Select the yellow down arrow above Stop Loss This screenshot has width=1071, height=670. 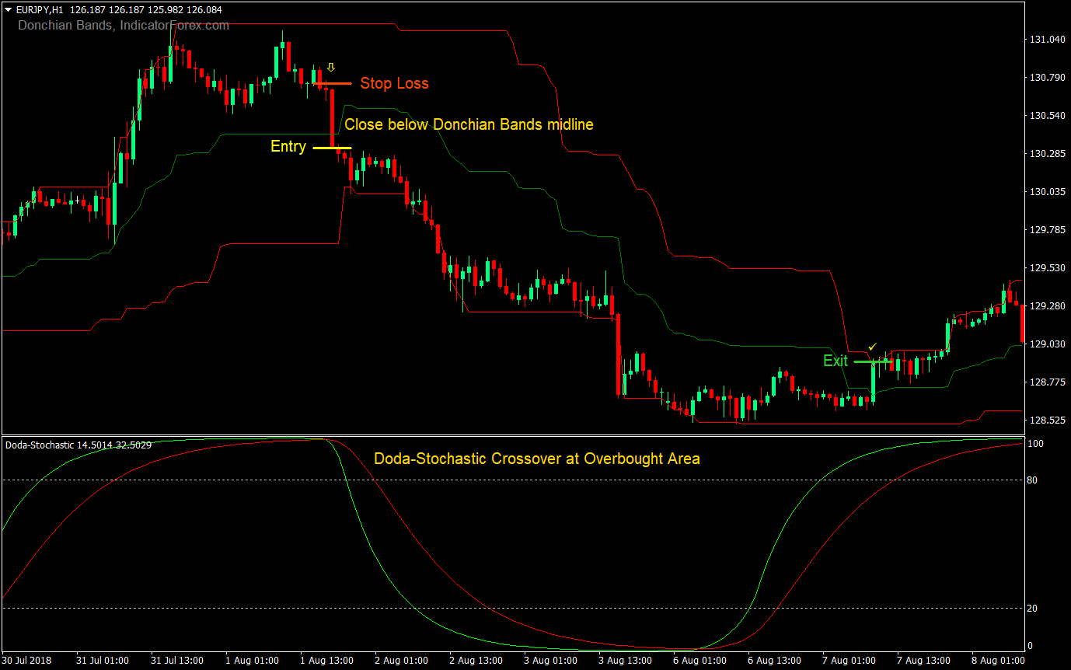(x=330, y=67)
